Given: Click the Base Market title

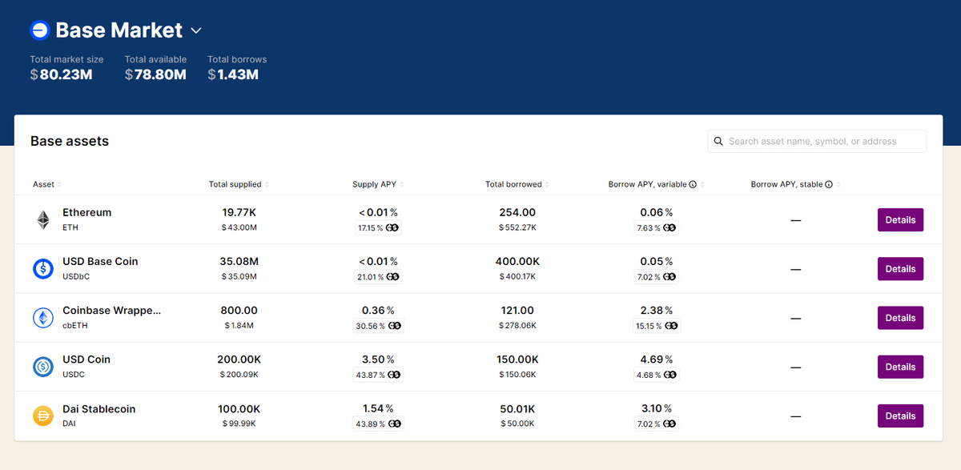Looking at the screenshot, I should [119, 30].
